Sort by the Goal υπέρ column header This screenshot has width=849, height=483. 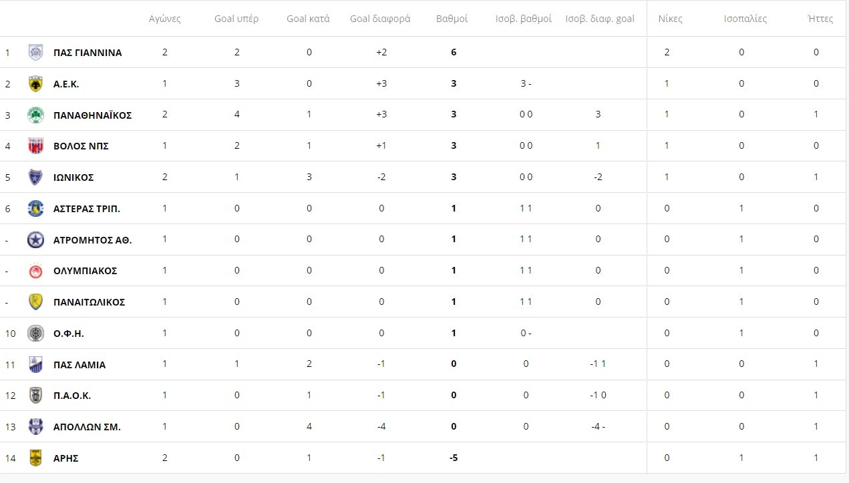tap(236, 19)
